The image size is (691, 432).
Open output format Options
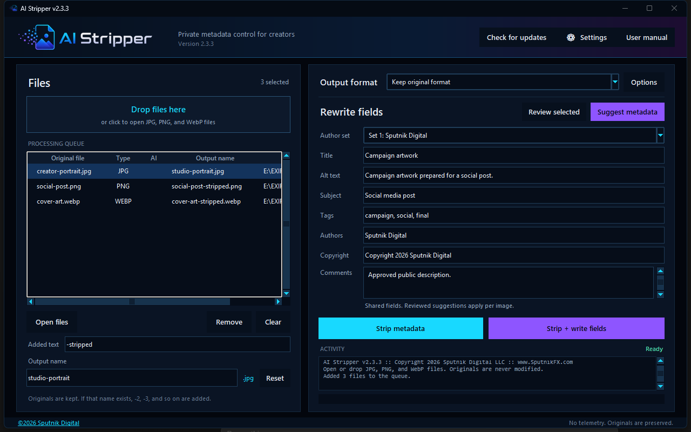[x=644, y=82]
